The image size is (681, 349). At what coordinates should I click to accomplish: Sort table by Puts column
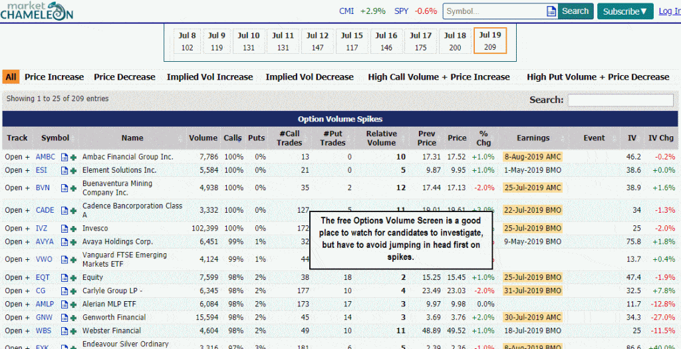point(256,138)
